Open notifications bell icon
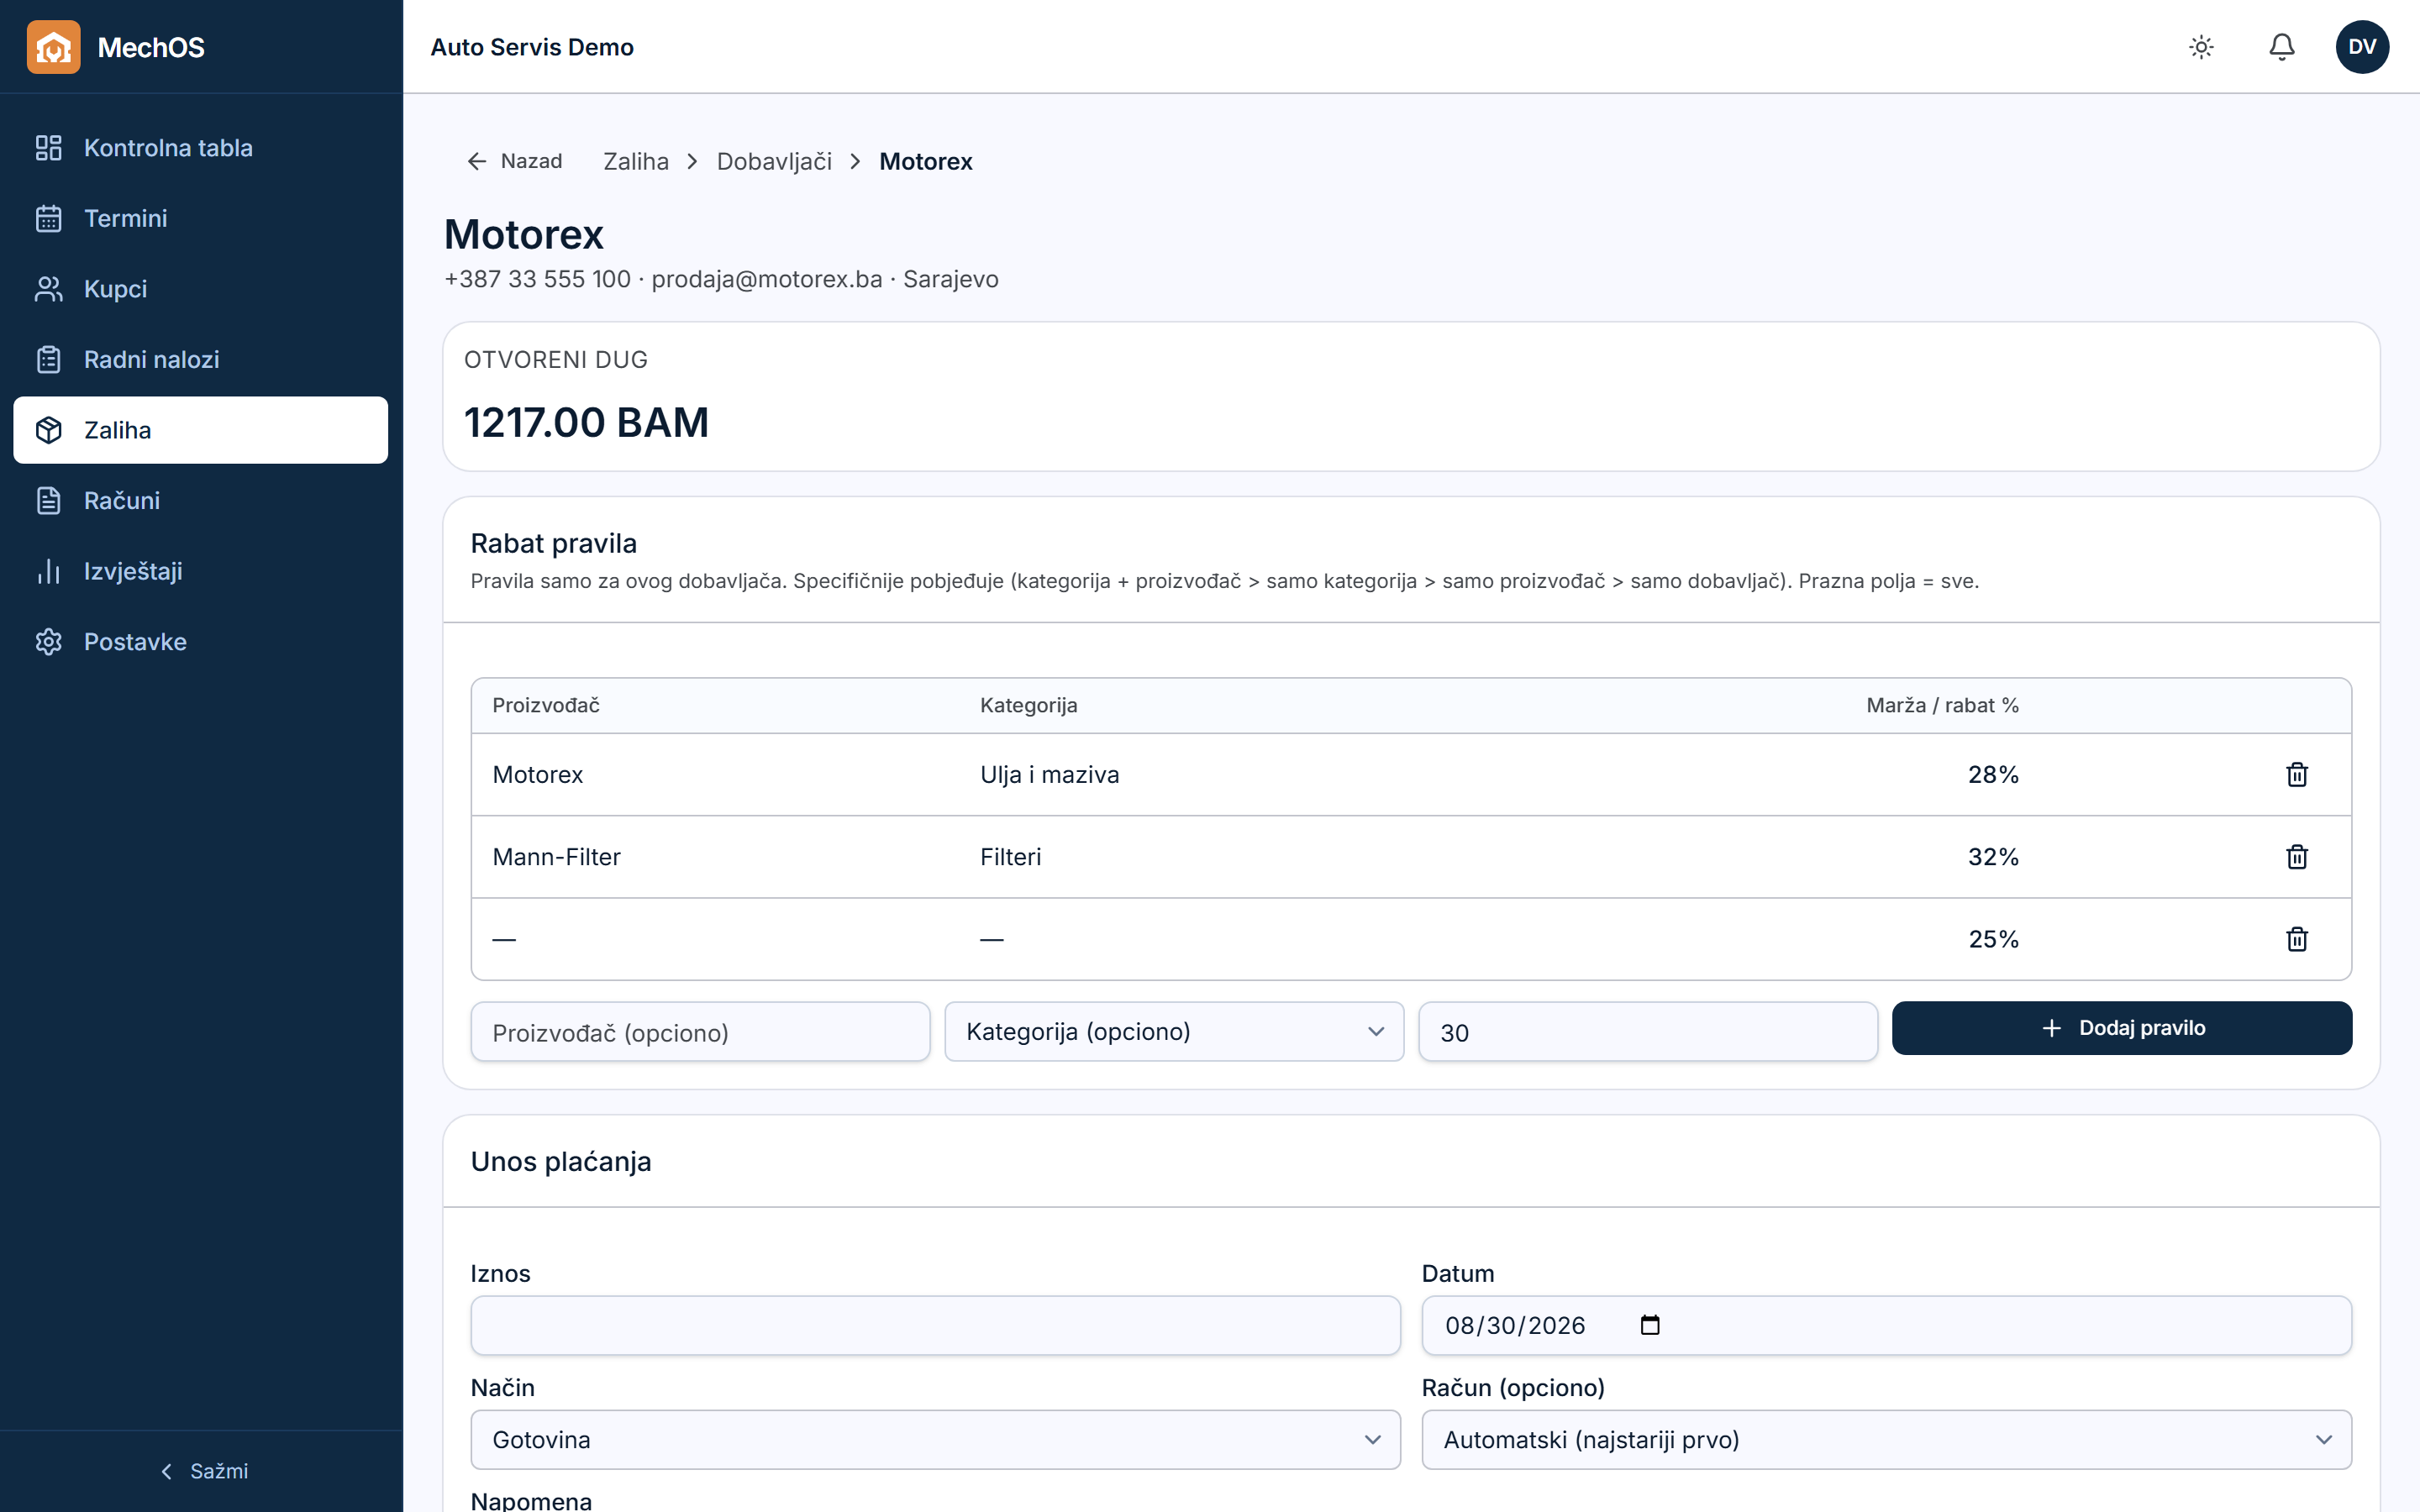The image size is (2420, 1512). (2282, 47)
